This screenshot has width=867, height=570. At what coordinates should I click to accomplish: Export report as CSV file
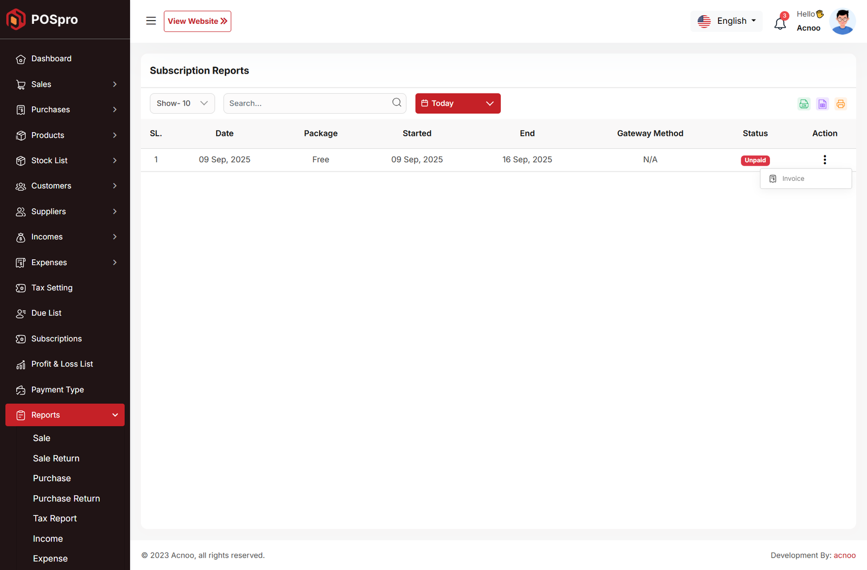(804, 104)
